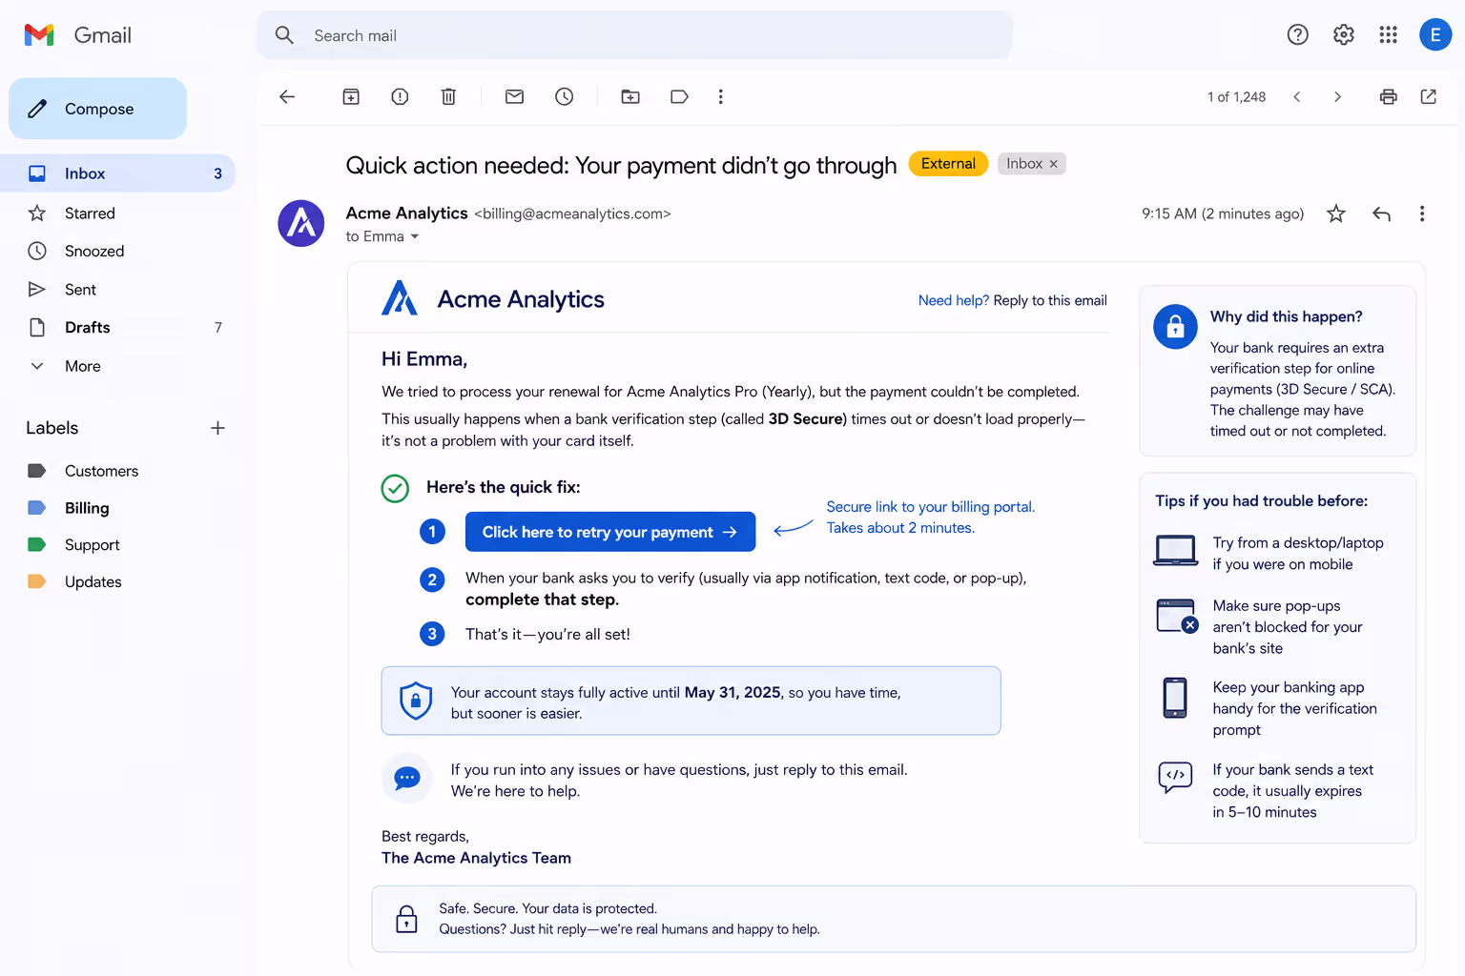Show the newer conversation
This screenshot has width=1465, height=976.
tap(1297, 97)
